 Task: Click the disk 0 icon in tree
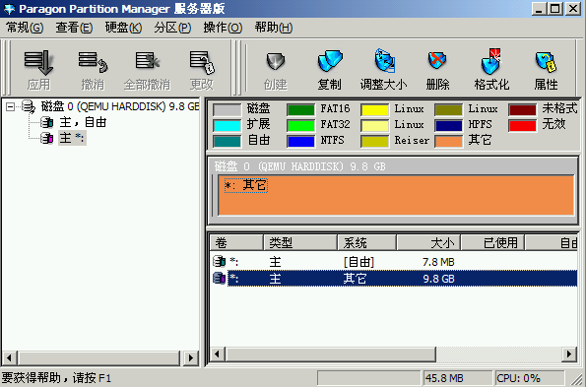pyautogui.click(x=29, y=106)
